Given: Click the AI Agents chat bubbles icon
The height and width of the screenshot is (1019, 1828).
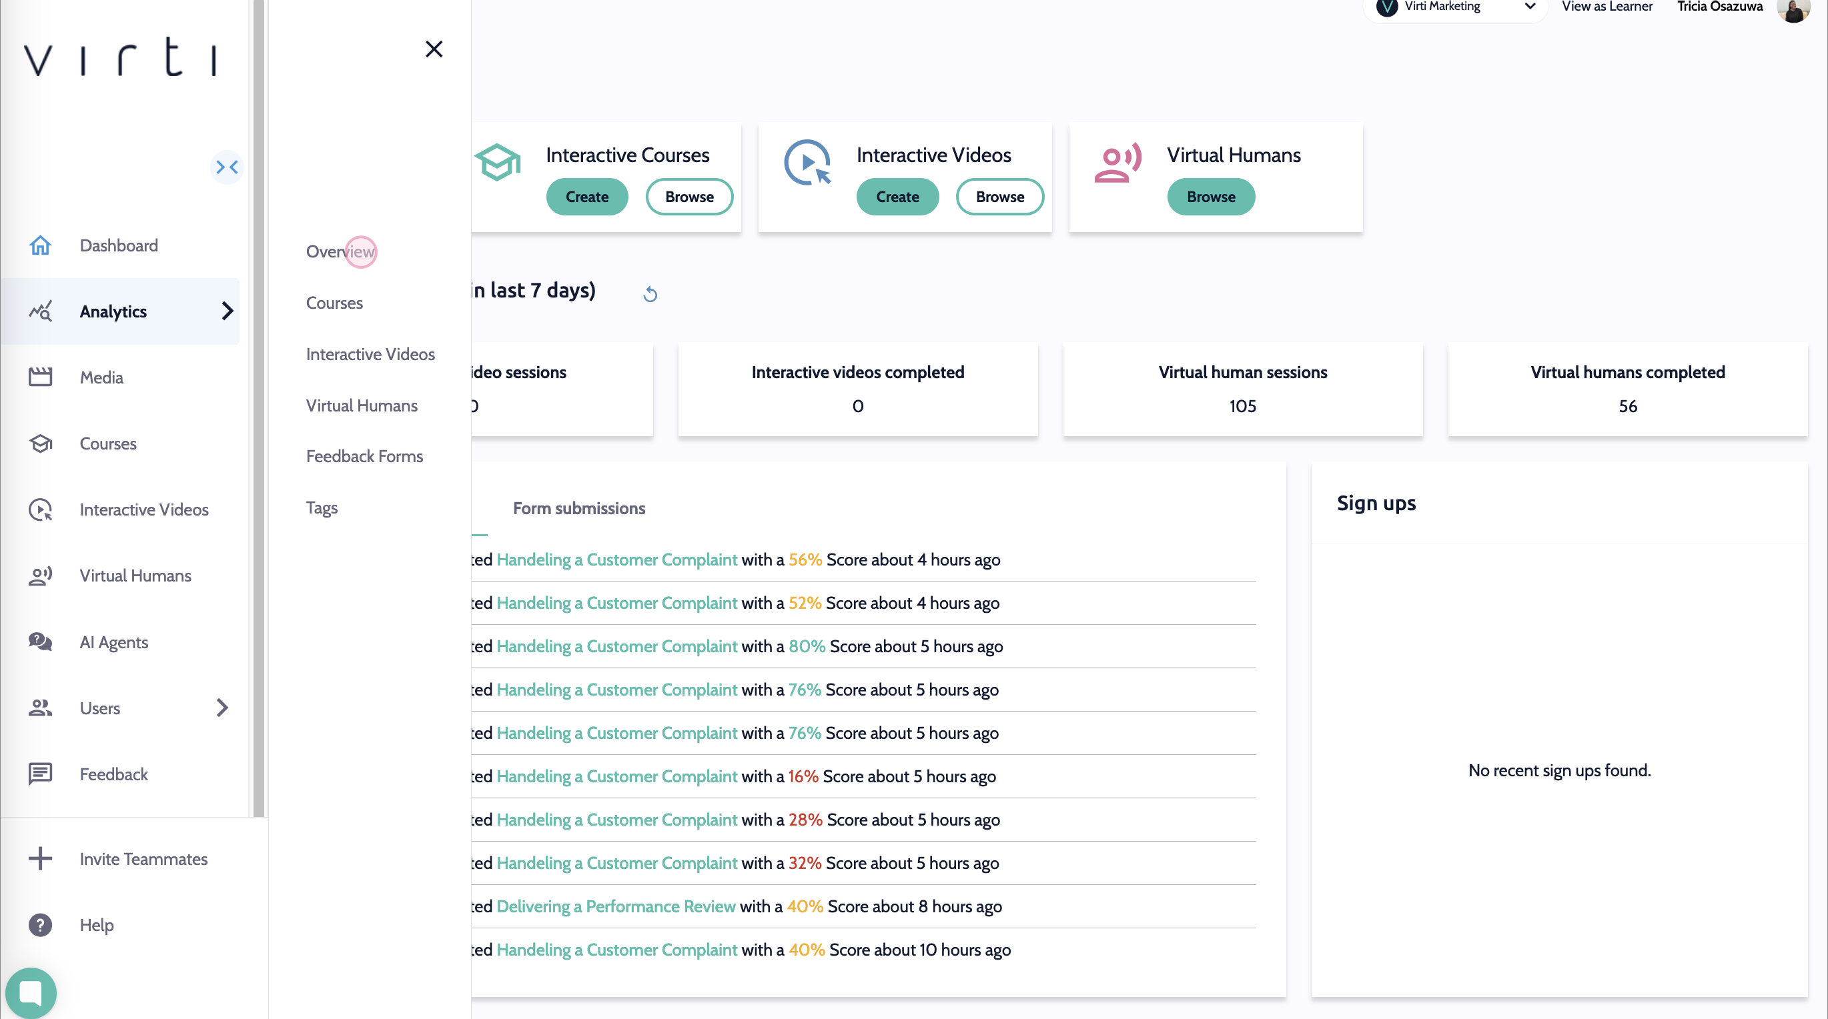Looking at the screenshot, I should pos(41,642).
